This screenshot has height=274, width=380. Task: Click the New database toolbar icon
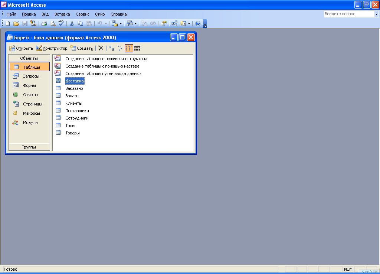(x=7, y=23)
